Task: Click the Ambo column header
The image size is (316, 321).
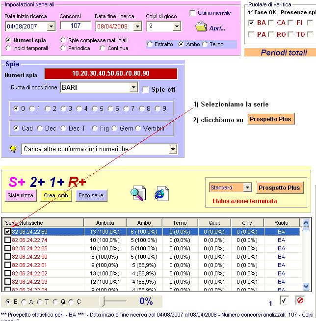Action: pyautogui.click(x=144, y=223)
